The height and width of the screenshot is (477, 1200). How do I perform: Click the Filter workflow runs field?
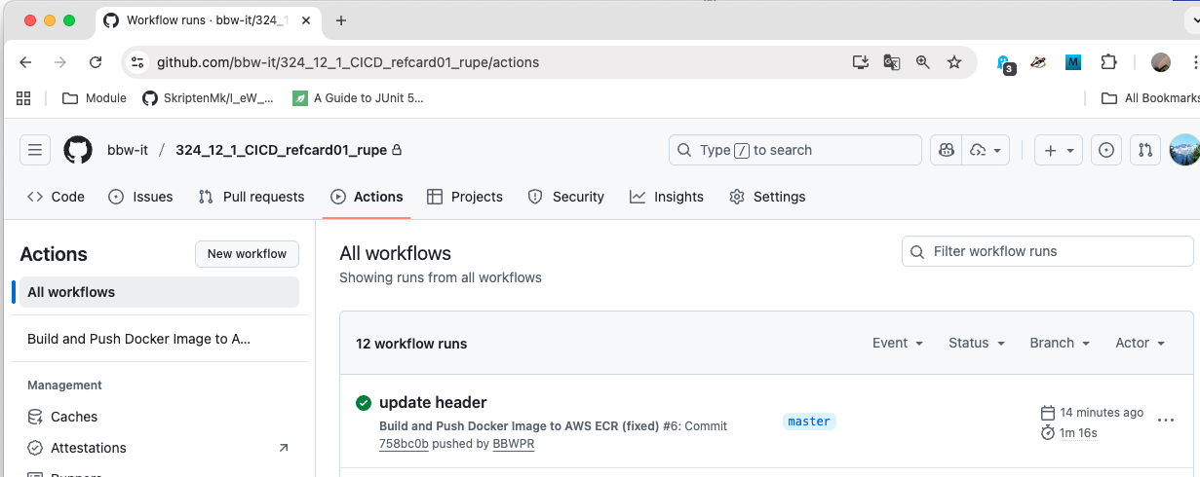[1047, 251]
